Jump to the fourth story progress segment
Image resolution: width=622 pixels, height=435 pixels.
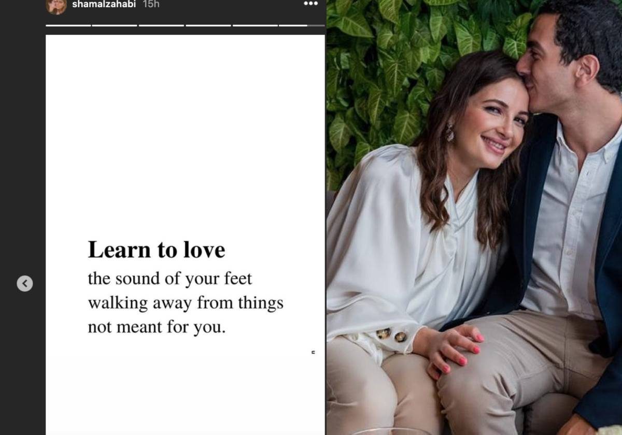(x=208, y=25)
